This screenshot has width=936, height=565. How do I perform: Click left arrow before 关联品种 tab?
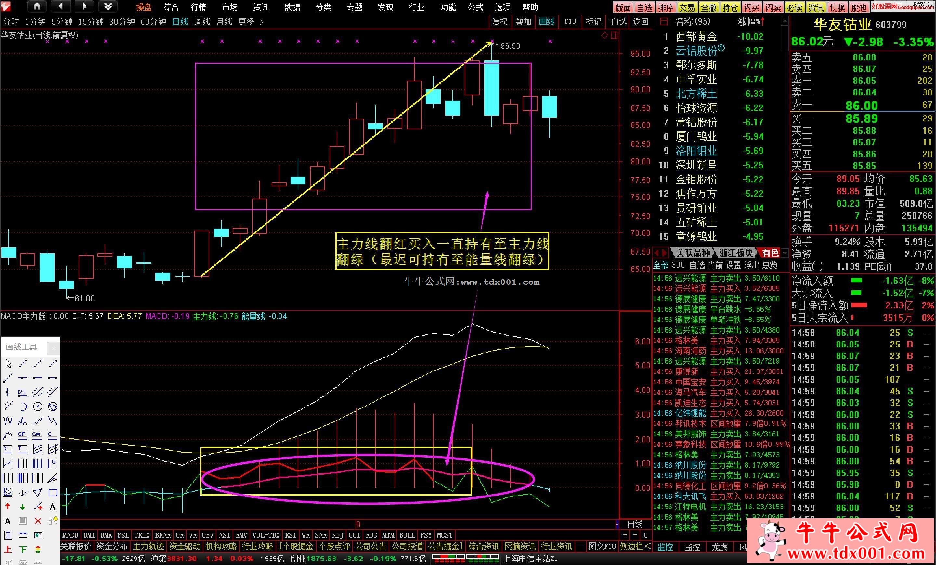click(656, 253)
